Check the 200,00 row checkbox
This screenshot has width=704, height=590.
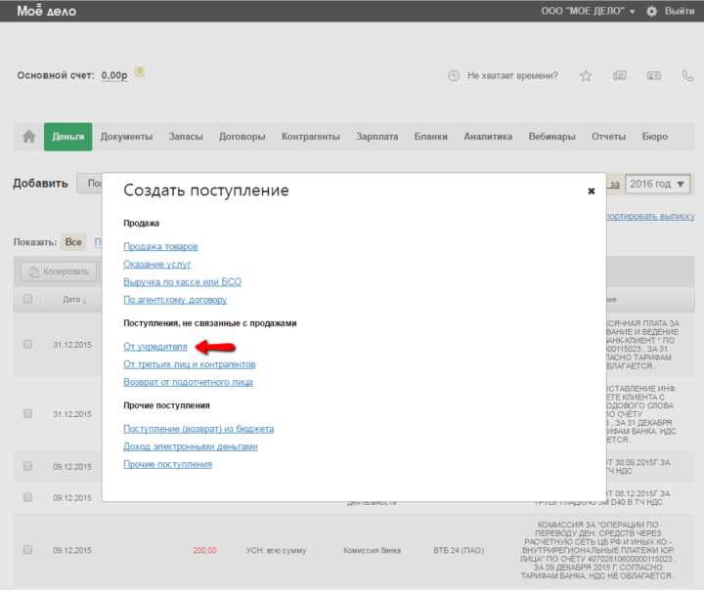27,550
